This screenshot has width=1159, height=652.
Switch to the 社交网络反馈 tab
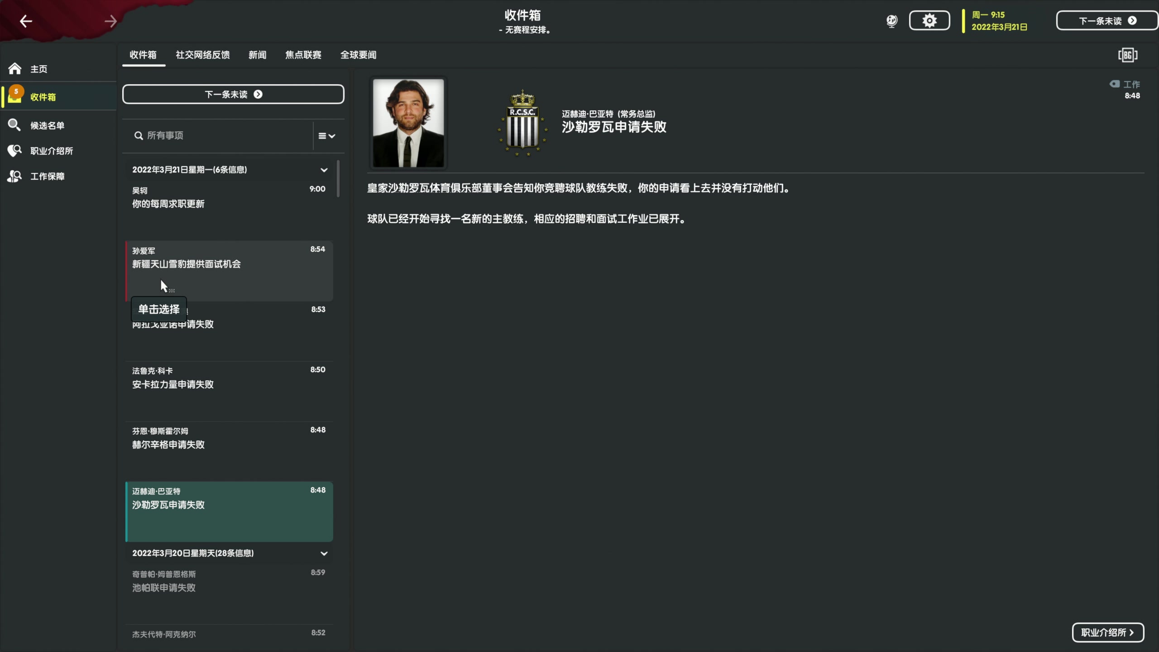point(202,55)
